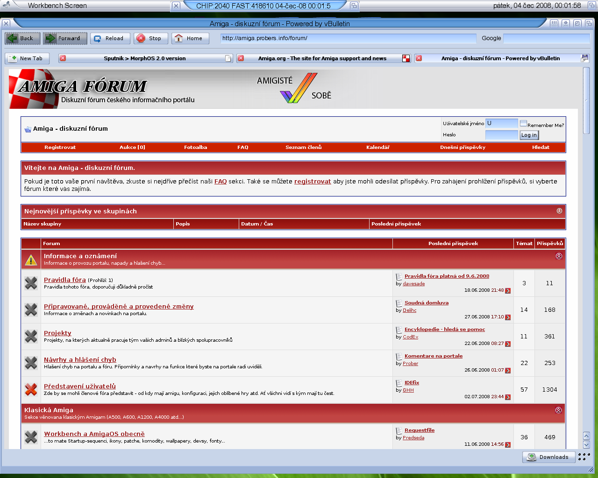This screenshot has height=478, width=598.
Task: Switch to the Amiga.org tab
Action: (322, 58)
